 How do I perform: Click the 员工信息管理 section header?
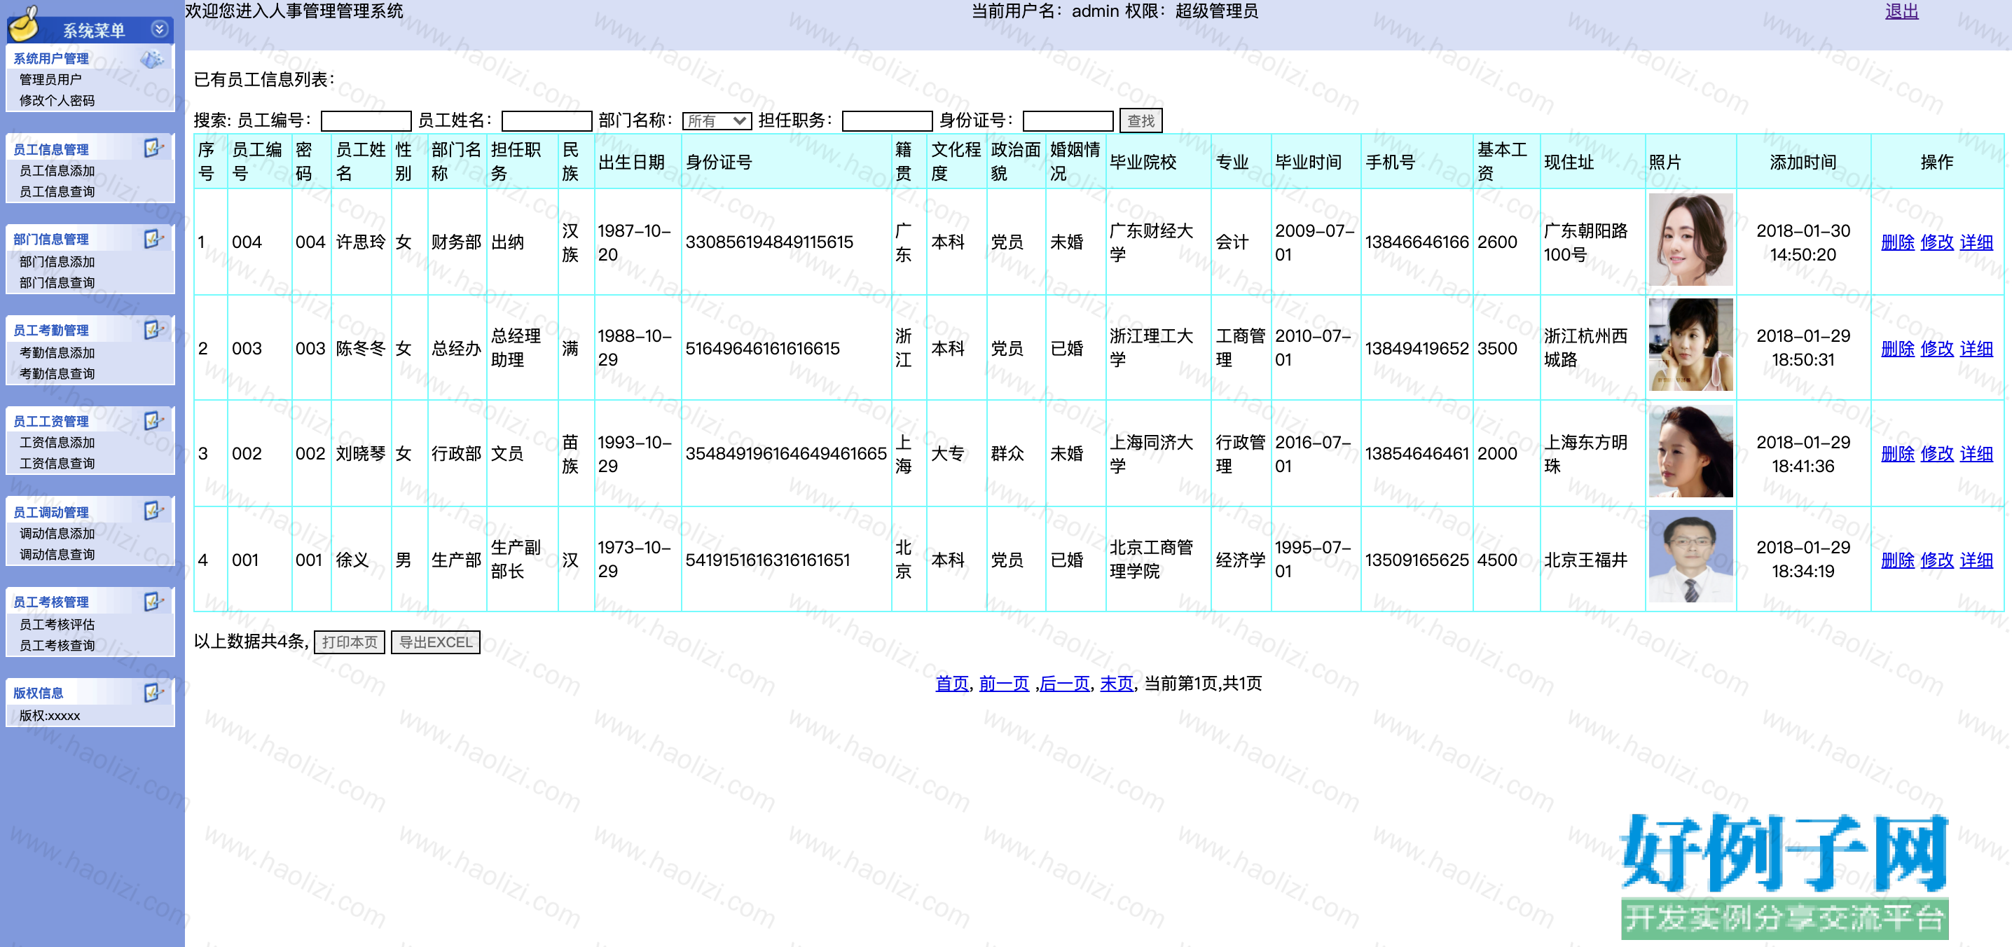coord(90,148)
